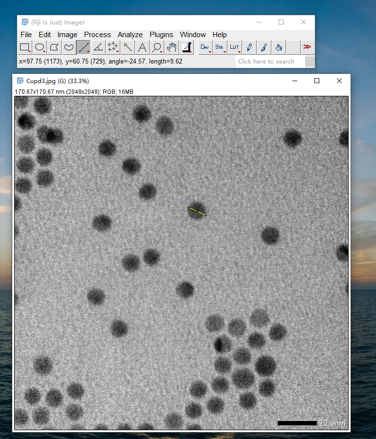Image resolution: width=376 pixels, height=439 pixels.
Task: Select the Flood Fill bucket tool
Action: pos(278,47)
